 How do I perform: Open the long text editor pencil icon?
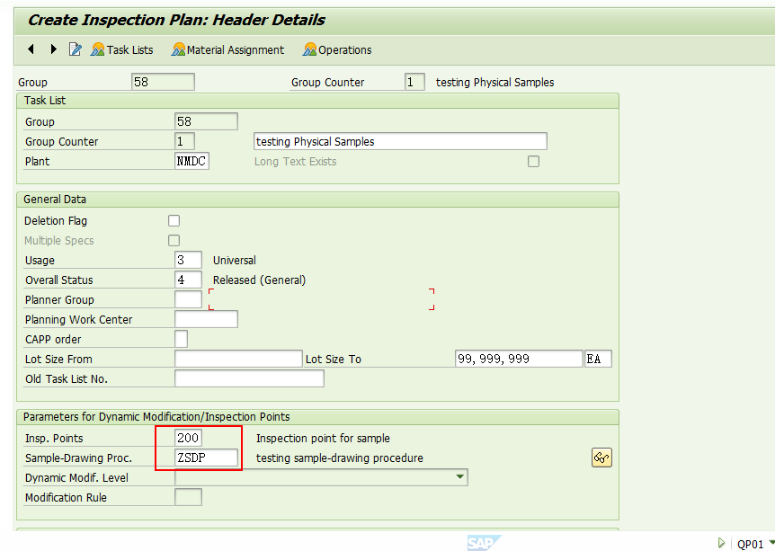point(76,49)
